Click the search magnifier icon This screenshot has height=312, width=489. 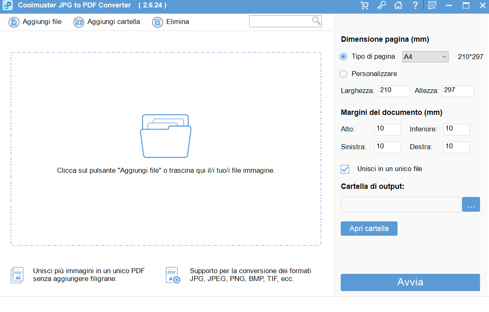click(x=316, y=21)
